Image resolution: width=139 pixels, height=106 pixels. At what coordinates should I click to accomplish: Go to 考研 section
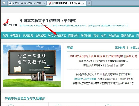coord(104,35)
